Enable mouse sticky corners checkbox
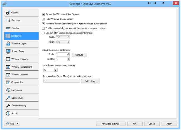This screenshot has height=130, width=181. (43, 28)
